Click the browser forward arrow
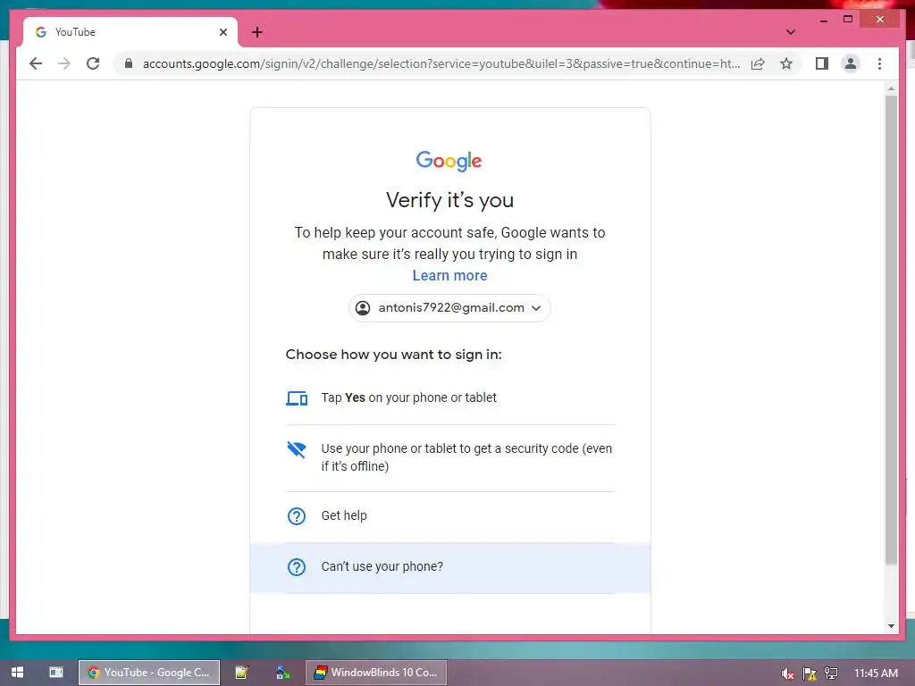The width and height of the screenshot is (915, 686). (64, 63)
